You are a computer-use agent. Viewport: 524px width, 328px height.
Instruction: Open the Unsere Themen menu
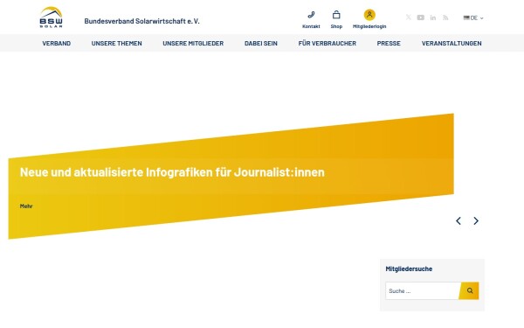[117, 43]
